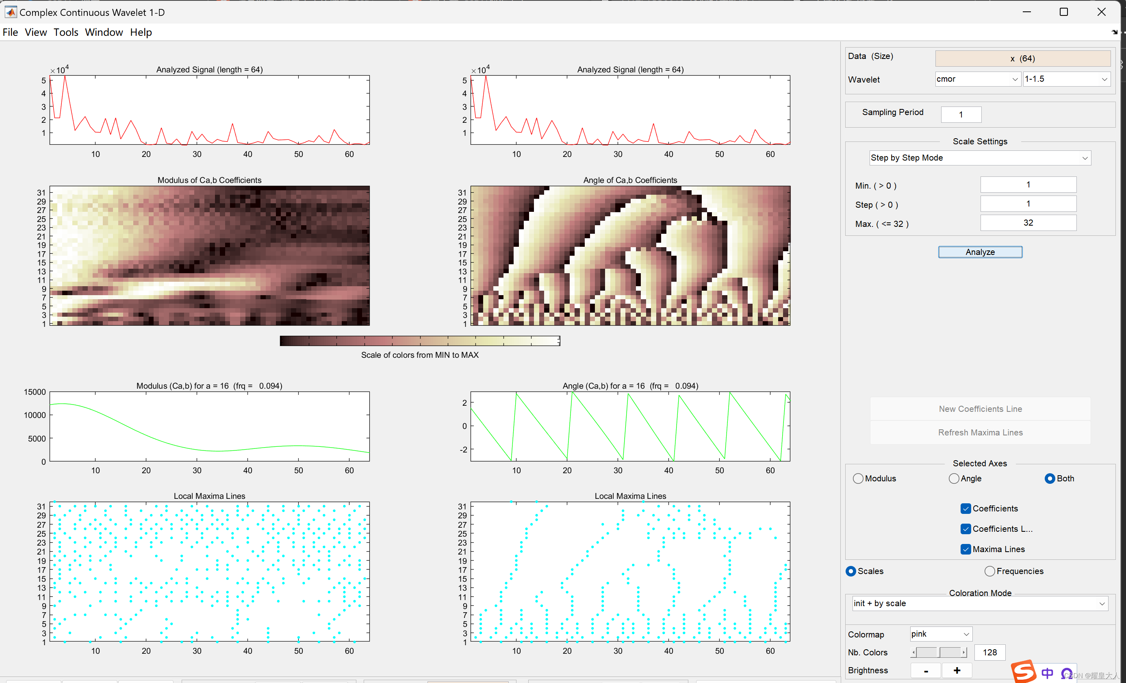Toggle the Chinese 中 input mode icon
This screenshot has width=1126, height=683.
pos(1047,673)
